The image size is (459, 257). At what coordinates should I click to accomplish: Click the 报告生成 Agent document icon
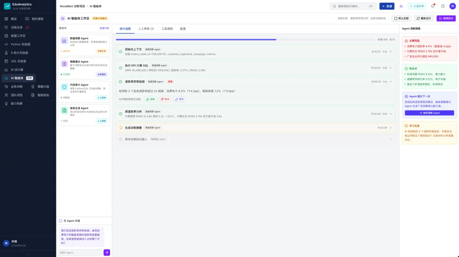click(x=64, y=110)
